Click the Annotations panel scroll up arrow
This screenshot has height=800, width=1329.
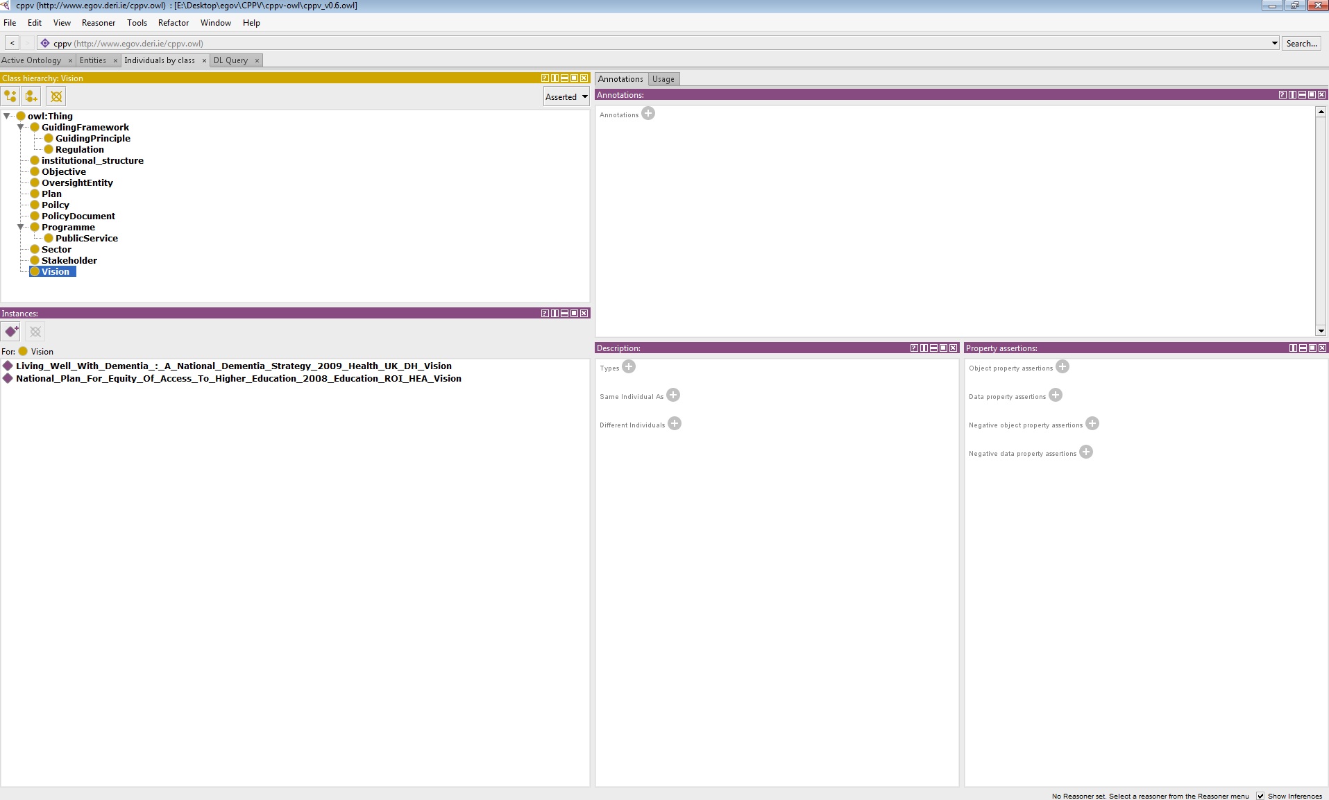[x=1321, y=112]
